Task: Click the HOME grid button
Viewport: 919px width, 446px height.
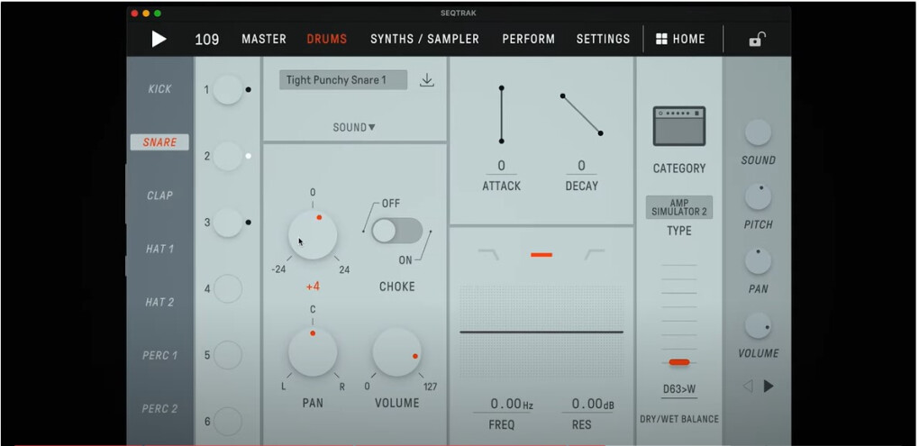Action: click(x=680, y=40)
